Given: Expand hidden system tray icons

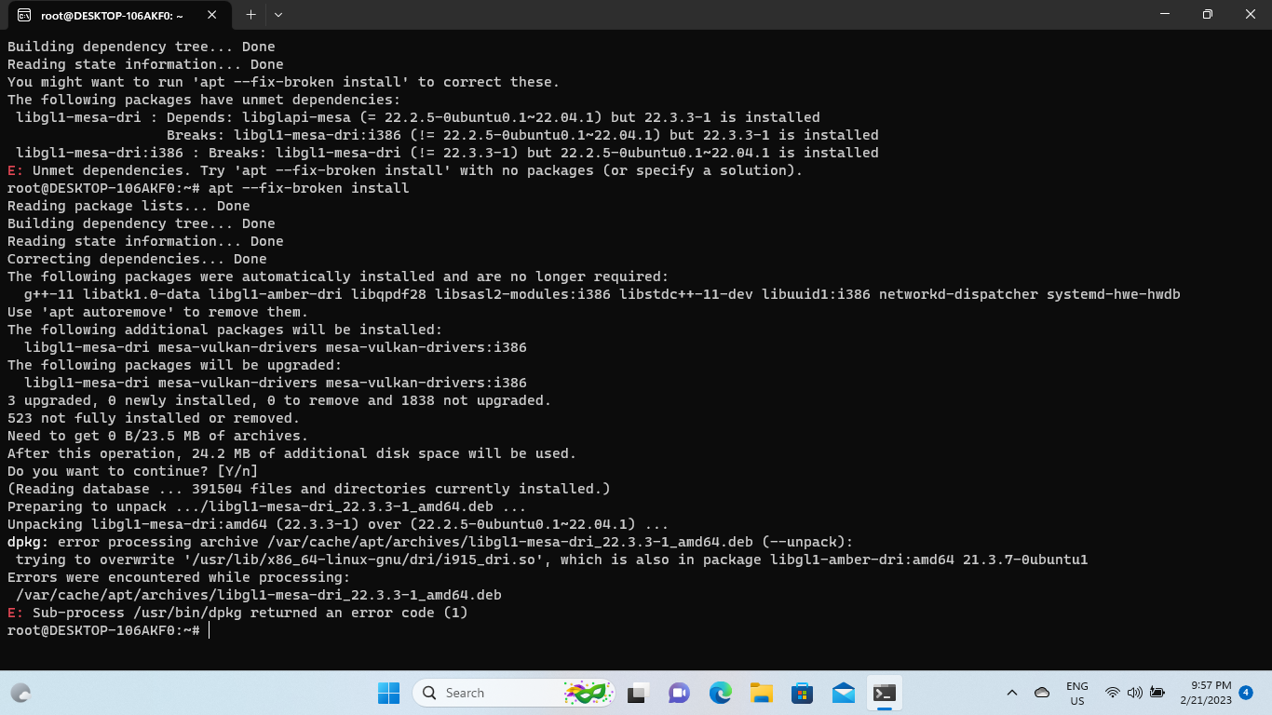Looking at the screenshot, I should 1011,693.
